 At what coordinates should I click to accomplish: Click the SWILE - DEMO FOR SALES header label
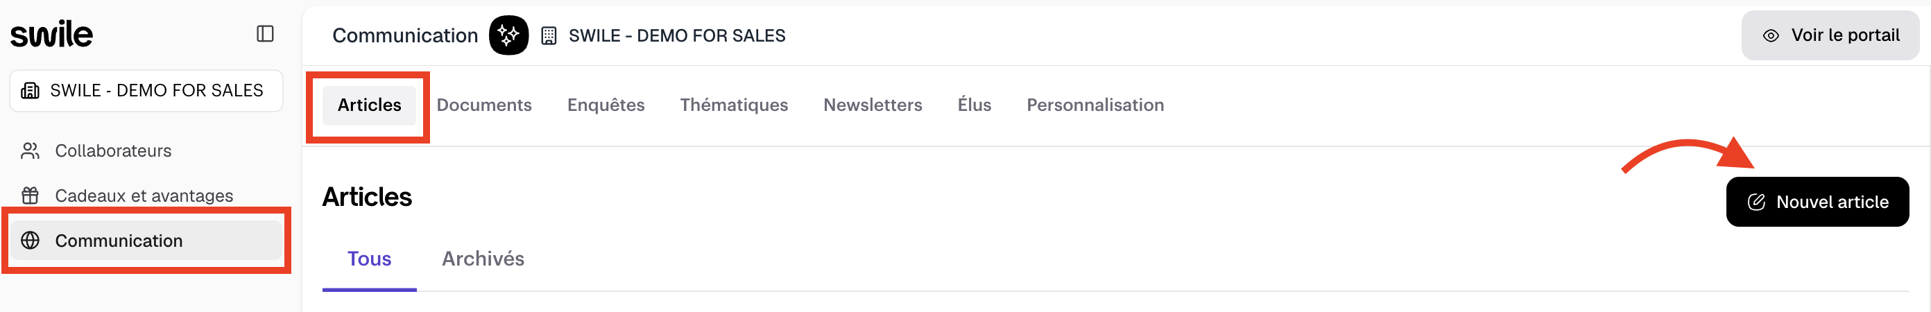click(x=676, y=36)
